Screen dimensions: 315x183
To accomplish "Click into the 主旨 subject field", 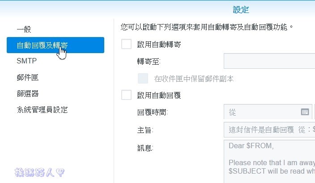I will (269, 130).
